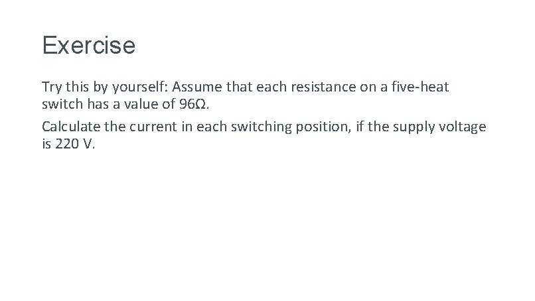The image size is (535, 301).
Task: Click the word "is" before "220 V"
Action: (x=46, y=144)
